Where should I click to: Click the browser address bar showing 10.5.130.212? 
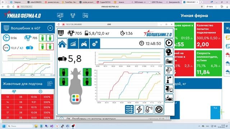tap(26, 7)
